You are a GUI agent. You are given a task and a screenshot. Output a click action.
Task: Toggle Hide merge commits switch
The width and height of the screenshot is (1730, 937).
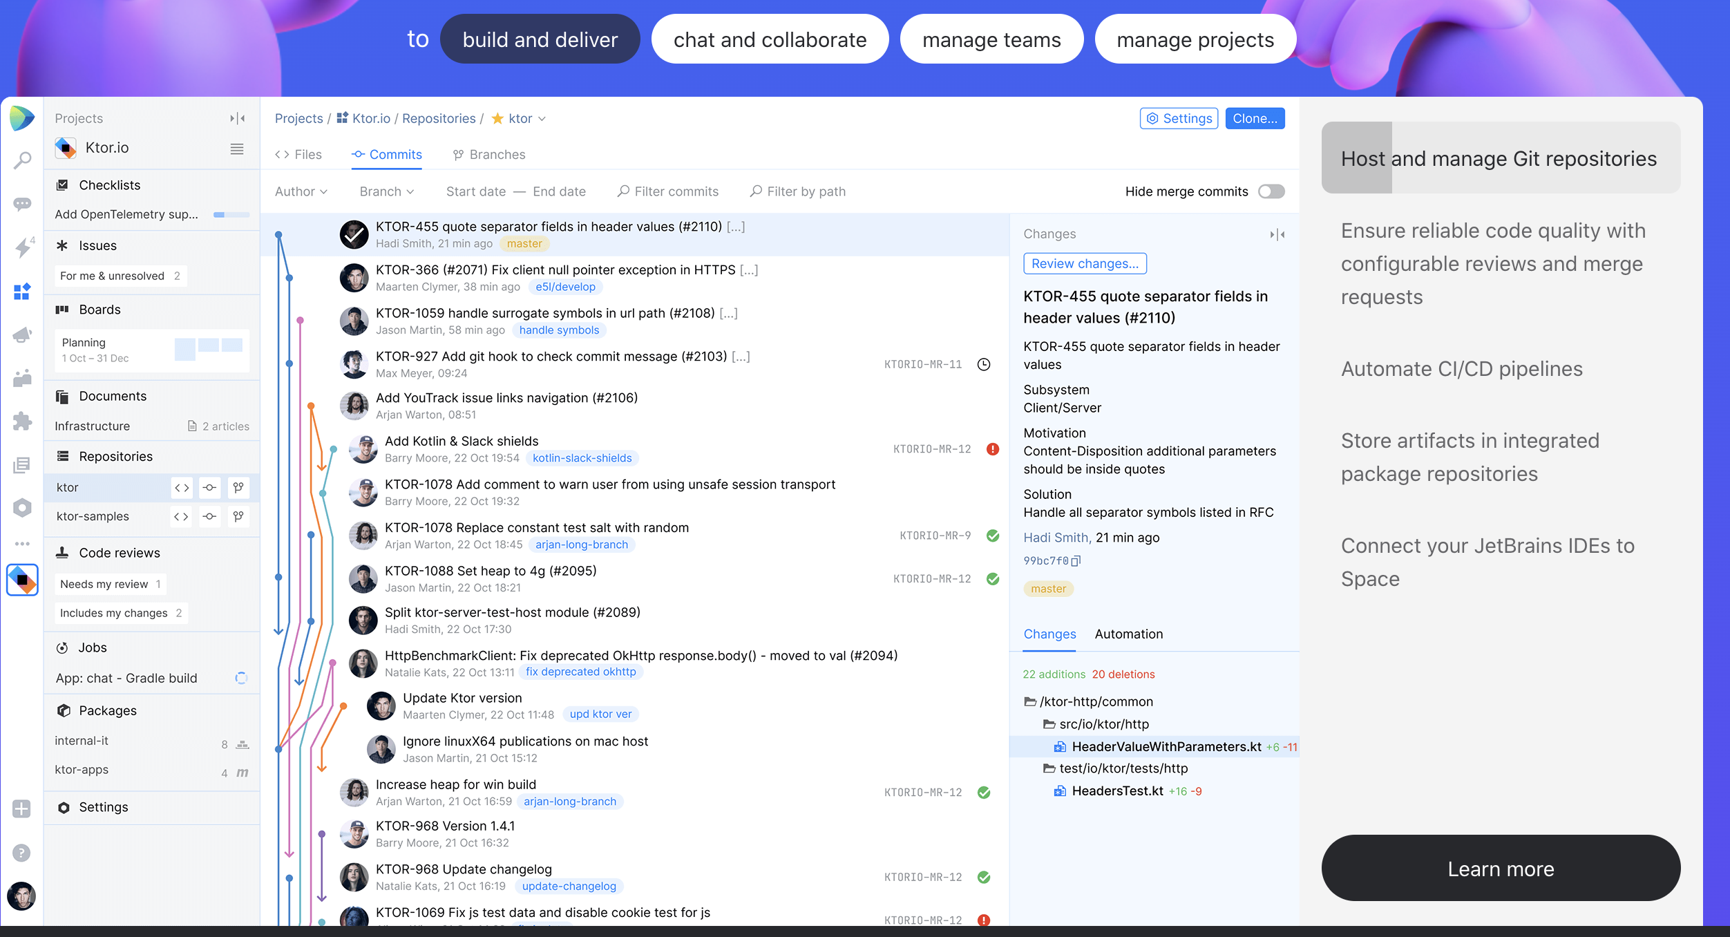point(1271,191)
